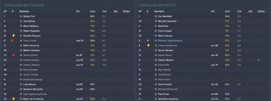Click Tony Tchani's red card icon
The height and width of the screenshot is (101, 271).
tap(13, 40)
